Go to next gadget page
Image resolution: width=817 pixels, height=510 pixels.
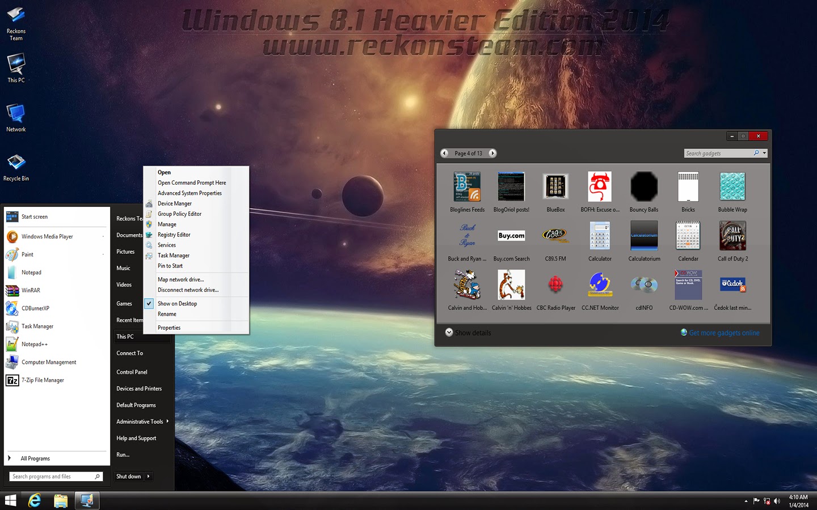492,153
